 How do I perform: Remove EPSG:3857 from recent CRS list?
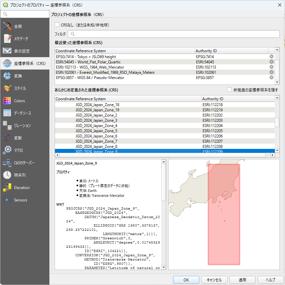[x=271, y=77]
